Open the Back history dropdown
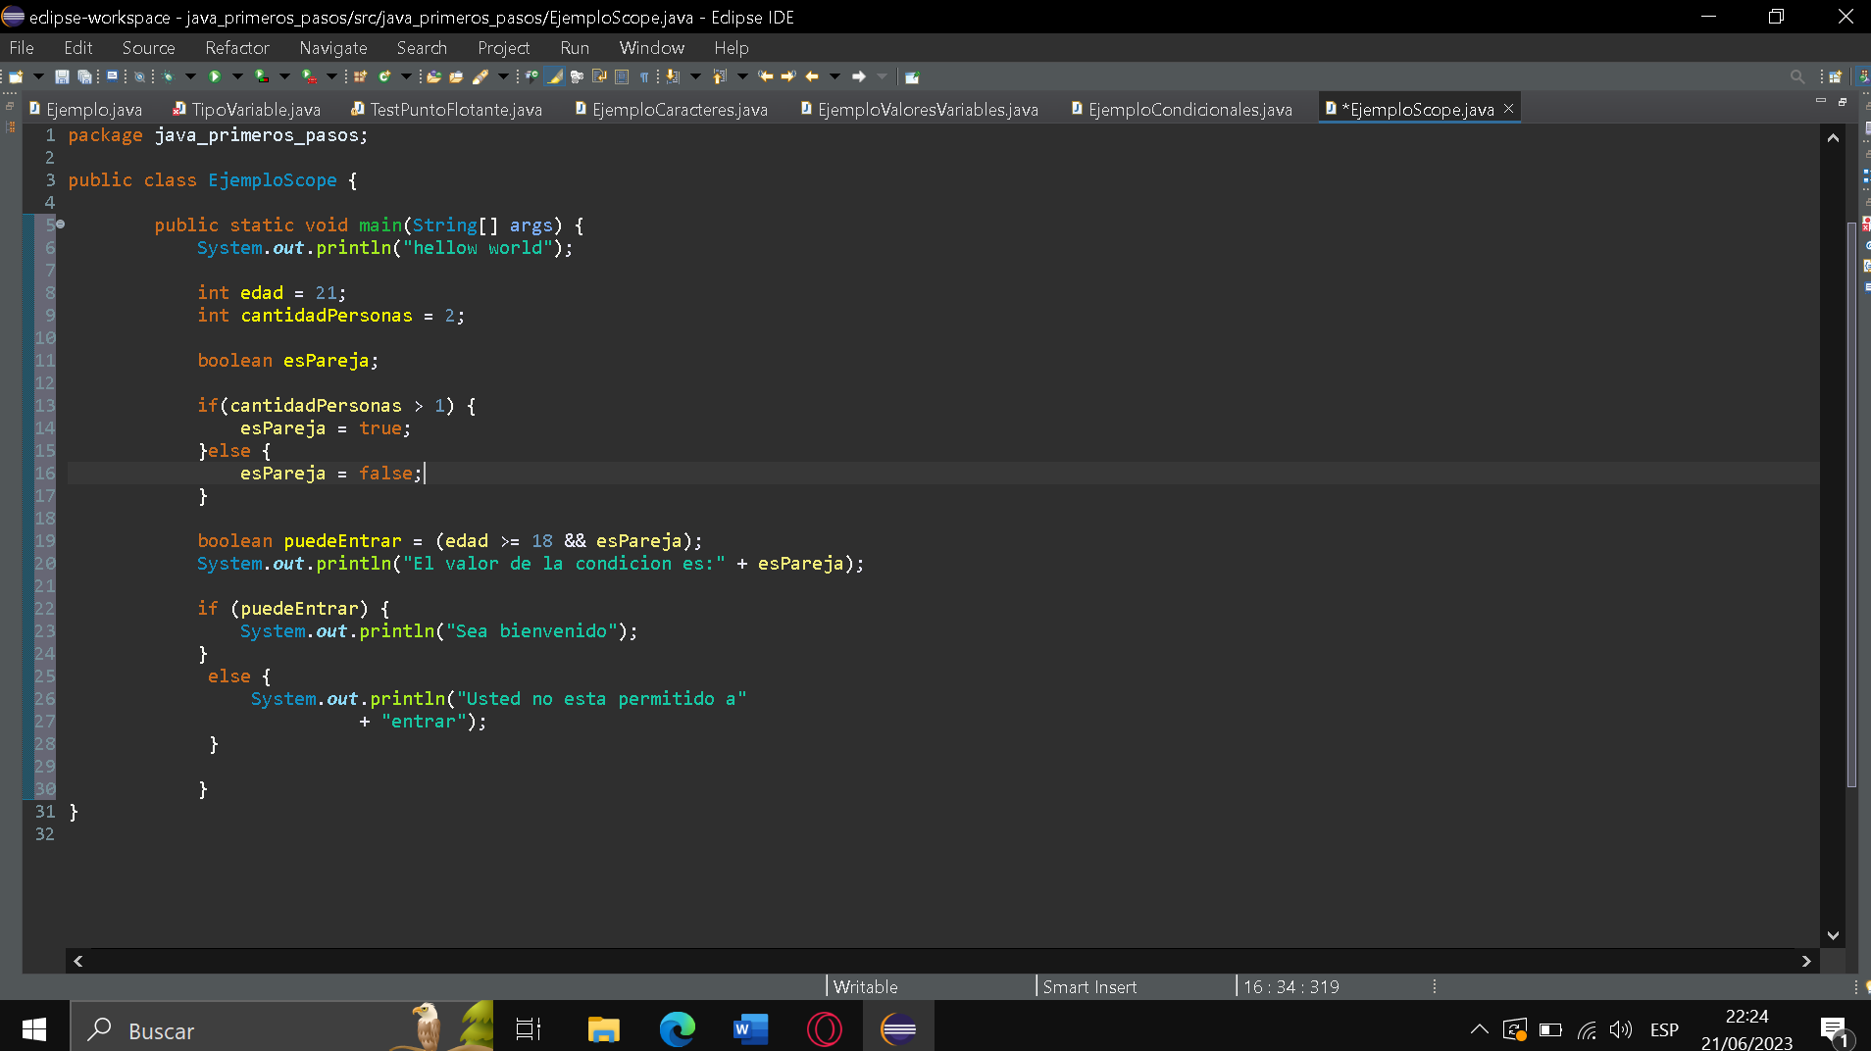The image size is (1871, 1051). 834,76
